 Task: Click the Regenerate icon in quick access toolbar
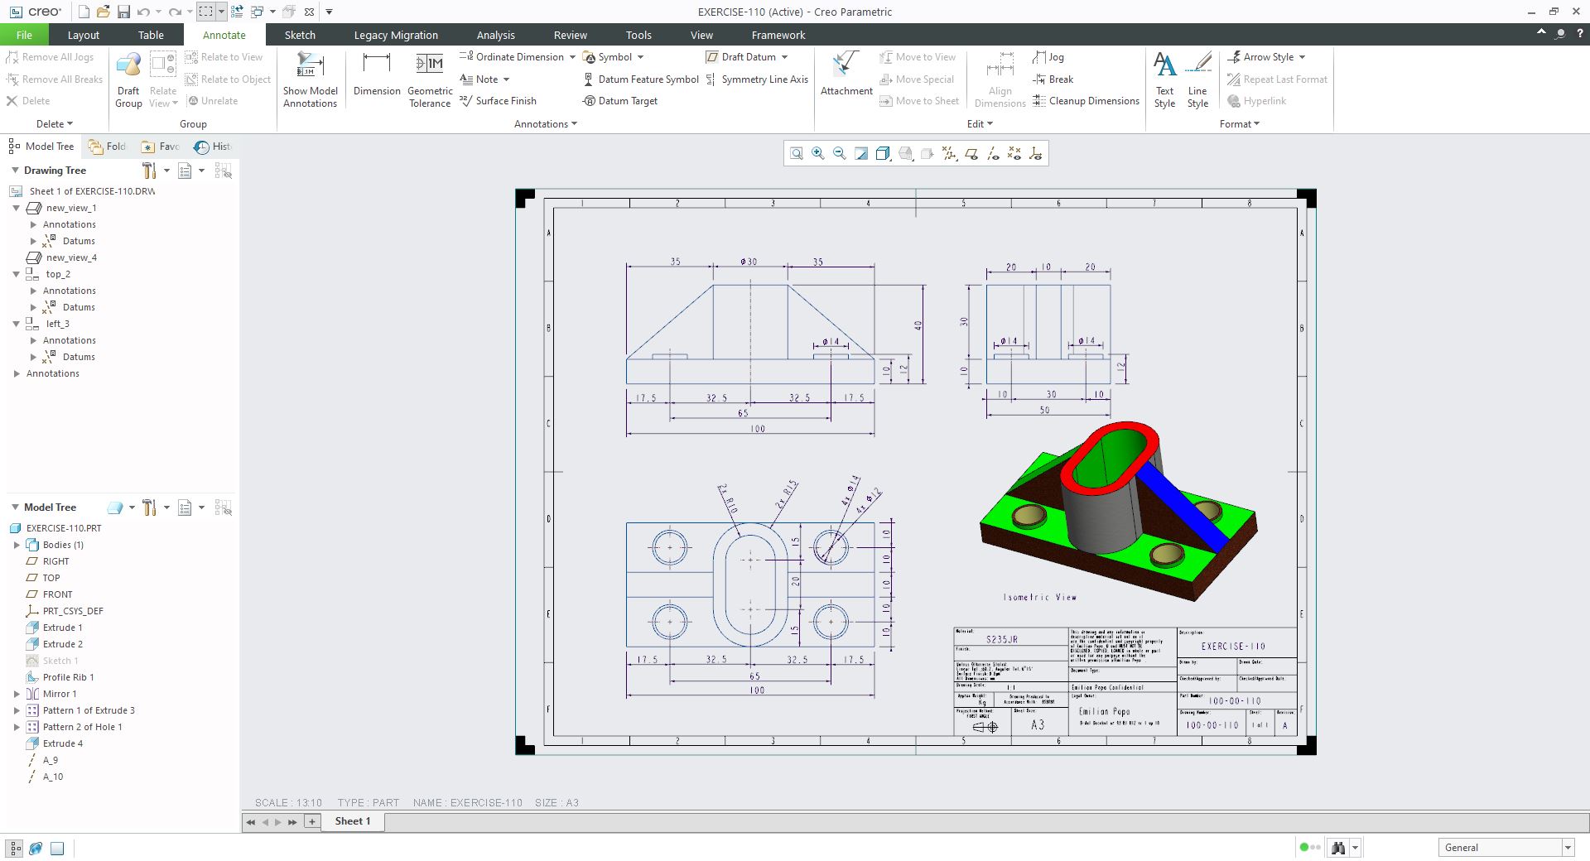tap(237, 12)
